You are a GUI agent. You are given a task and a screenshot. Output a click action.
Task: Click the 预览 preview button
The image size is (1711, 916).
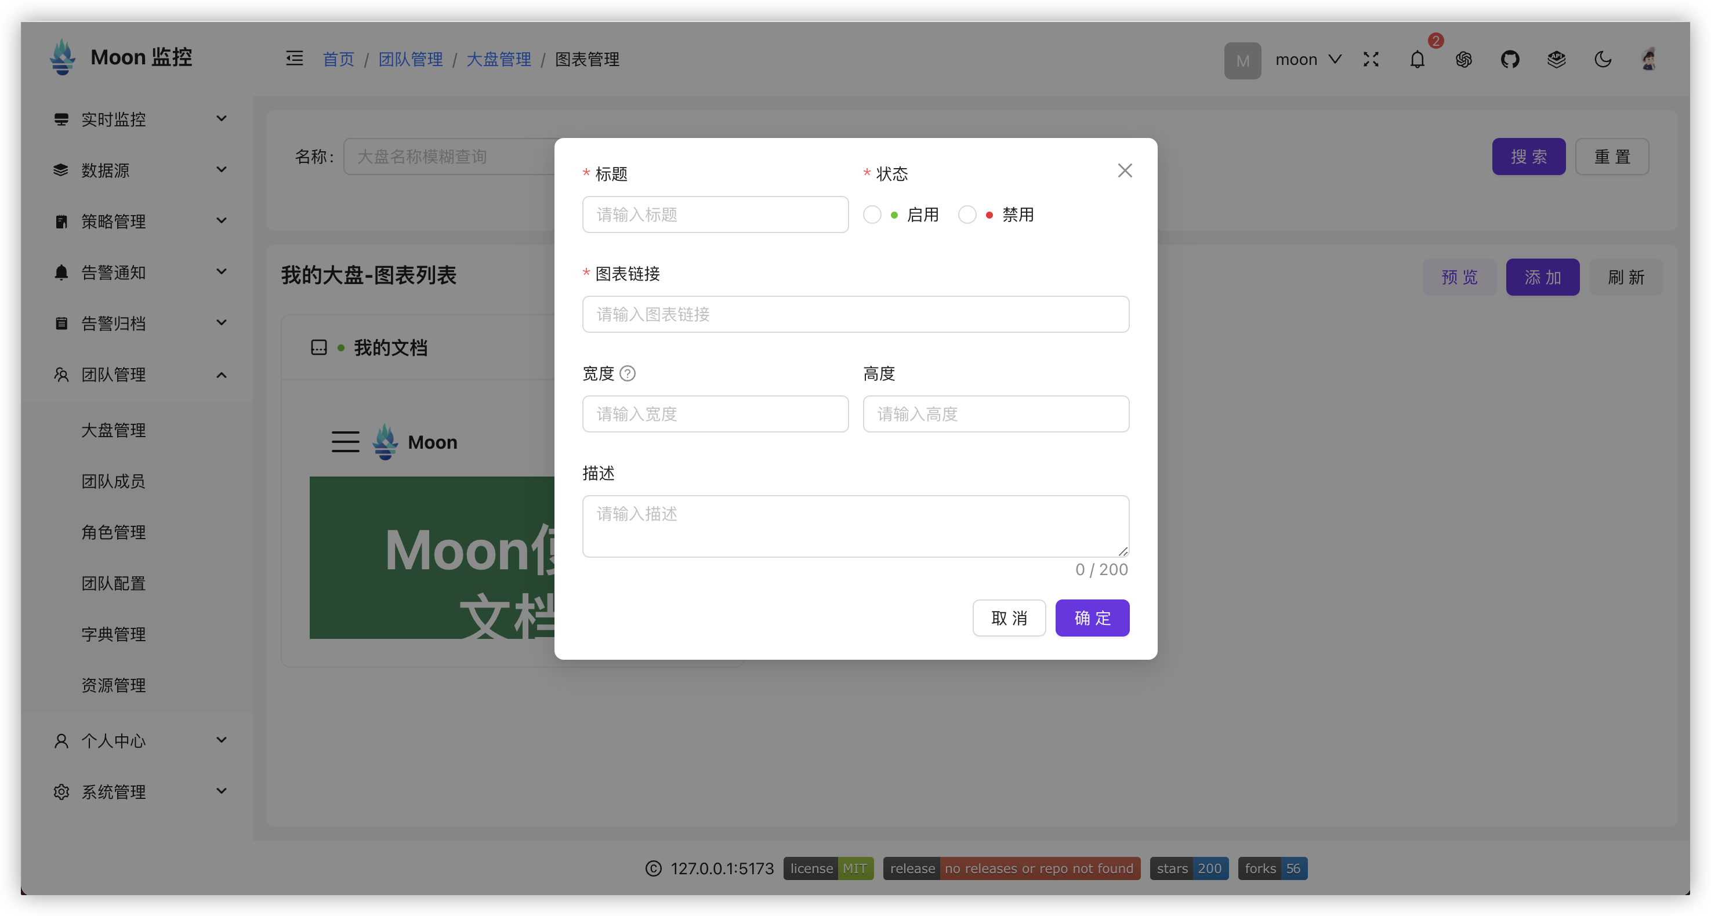point(1459,278)
